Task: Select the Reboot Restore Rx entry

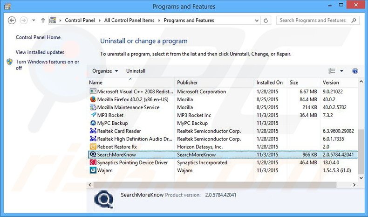Action: click(x=117, y=147)
